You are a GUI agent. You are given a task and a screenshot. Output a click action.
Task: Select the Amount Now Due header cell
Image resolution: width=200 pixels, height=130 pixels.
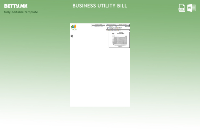[123, 24]
